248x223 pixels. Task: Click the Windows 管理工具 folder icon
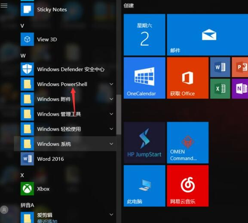click(x=27, y=114)
